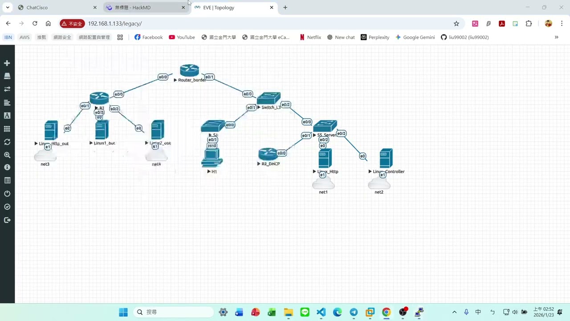Select the Linux_Controller server node
This screenshot has height=321, width=570.
pos(386,159)
